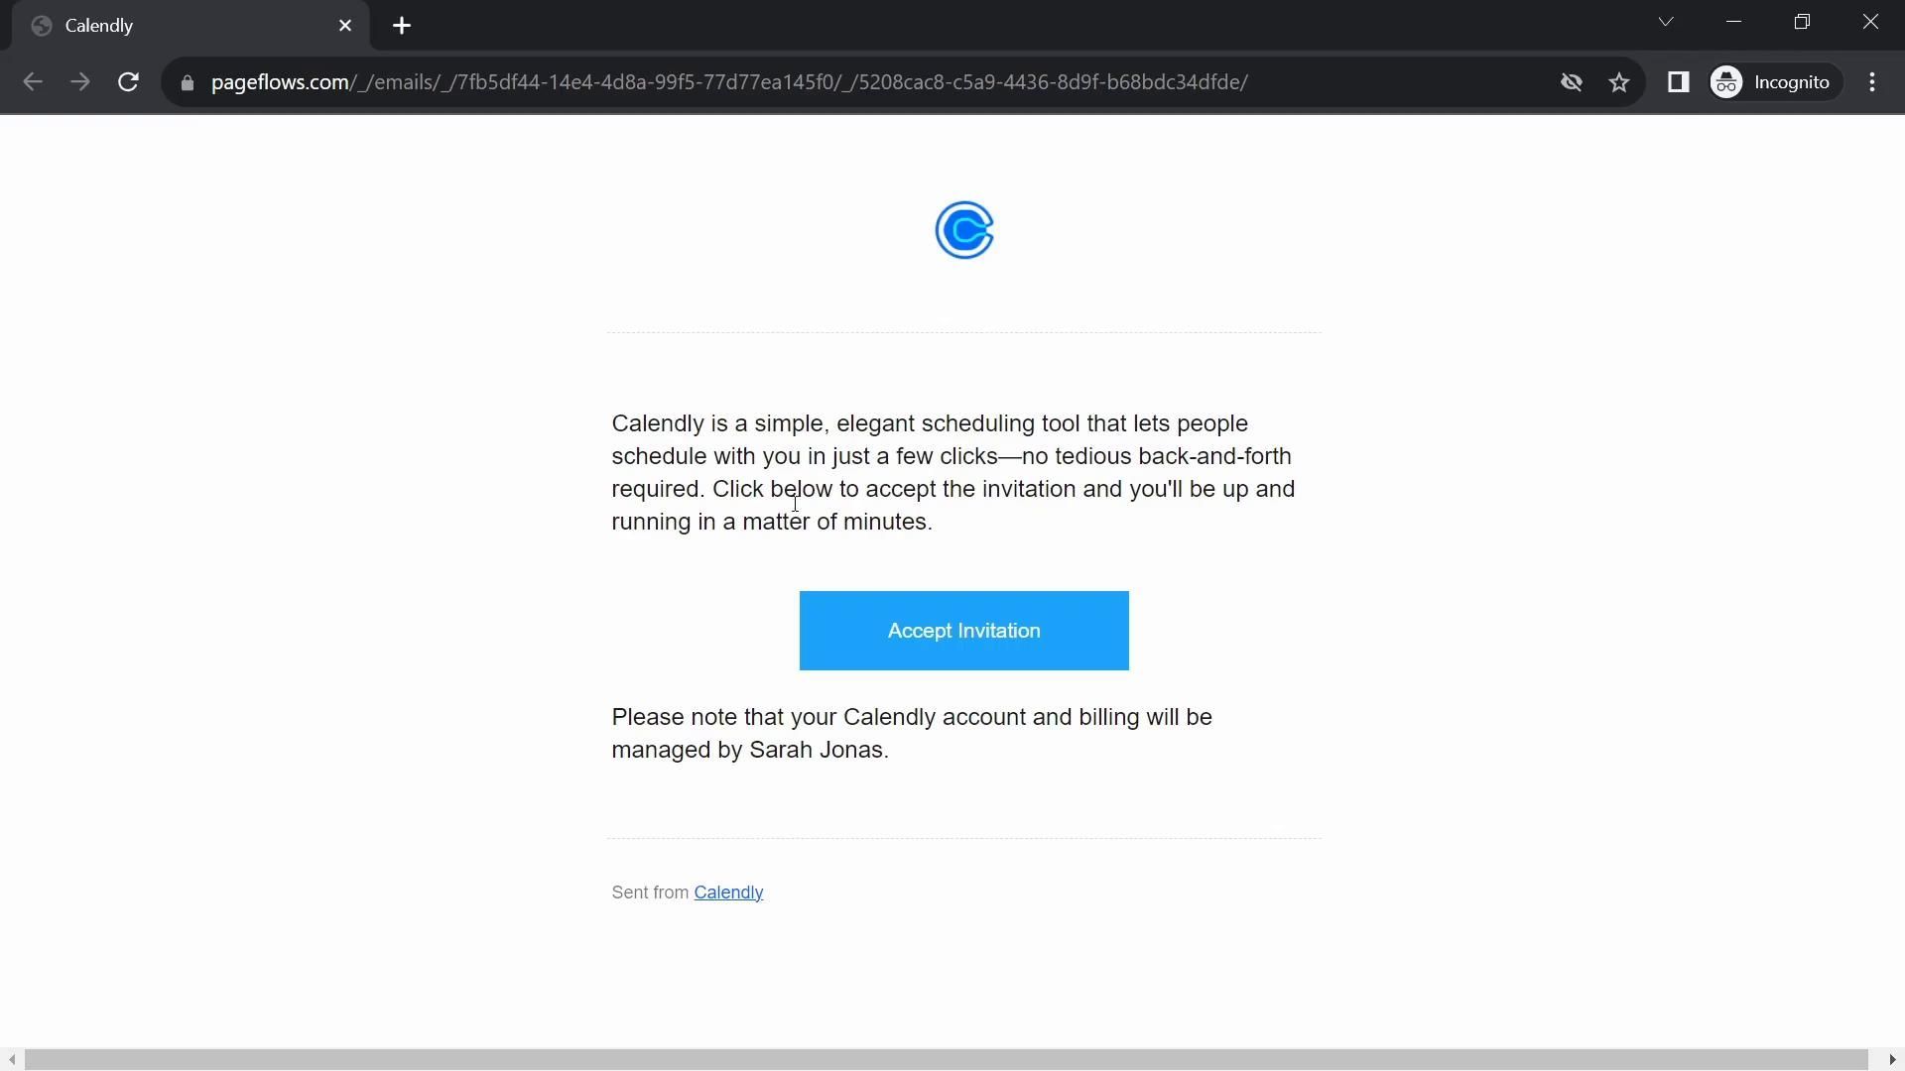Expand the tab search chevron
This screenshot has width=1905, height=1071.
click(x=1665, y=22)
